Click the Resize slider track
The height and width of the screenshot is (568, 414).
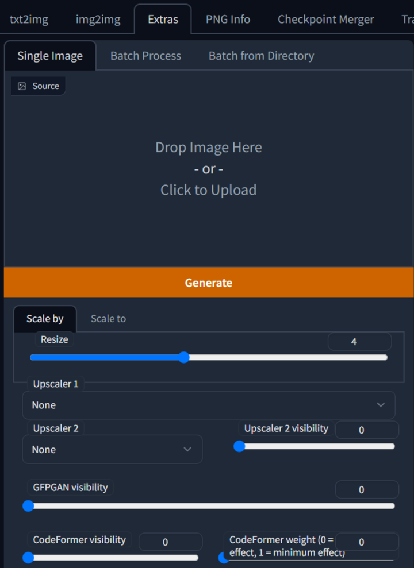[x=208, y=357]
